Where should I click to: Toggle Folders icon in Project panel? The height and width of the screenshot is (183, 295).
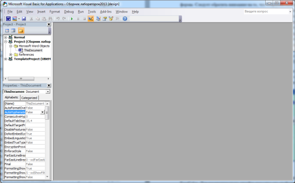[x=21, y=30]
